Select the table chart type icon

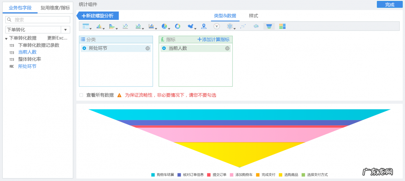pos(85,26)
